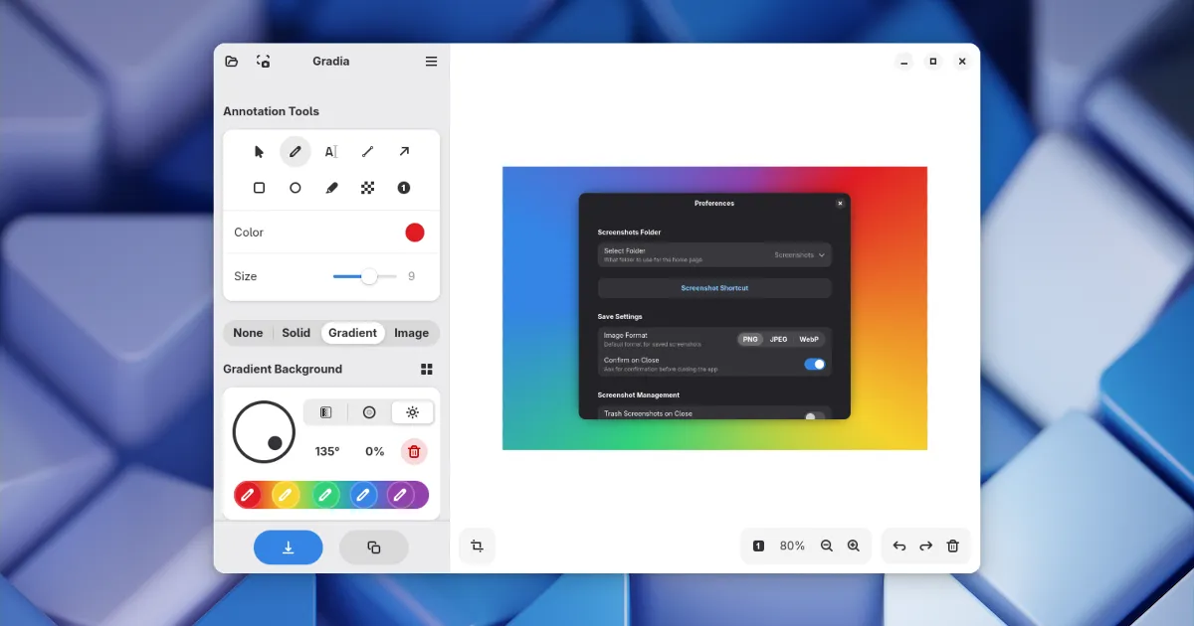Select the Rectangle shape tool
This screenshot has height=626, width=1194.
pyautogui.click(x=259, y=188)
